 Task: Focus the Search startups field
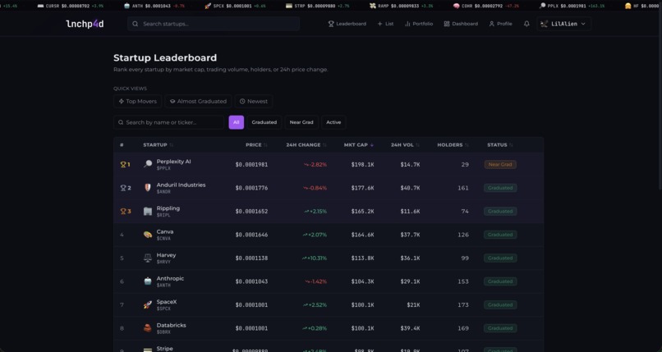pos(214,24)
